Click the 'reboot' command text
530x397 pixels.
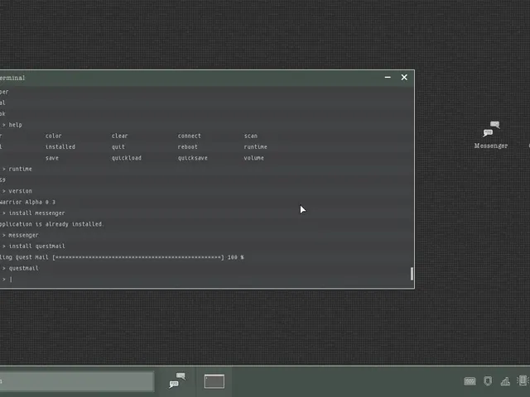[188, 147]
